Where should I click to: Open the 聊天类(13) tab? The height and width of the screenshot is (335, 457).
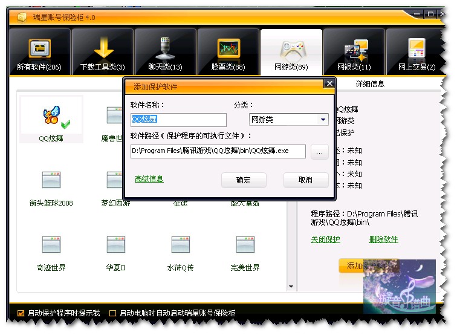165,52
